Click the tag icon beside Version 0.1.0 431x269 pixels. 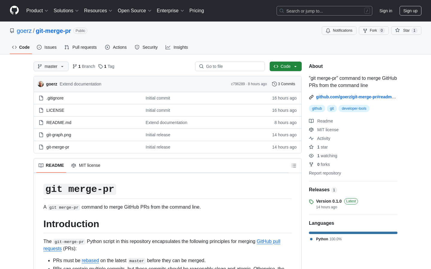point(311,202)
